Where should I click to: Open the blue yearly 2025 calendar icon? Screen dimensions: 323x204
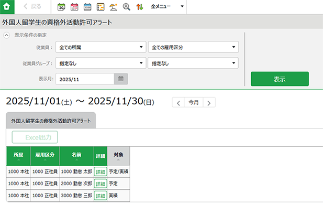pos(87,7)
